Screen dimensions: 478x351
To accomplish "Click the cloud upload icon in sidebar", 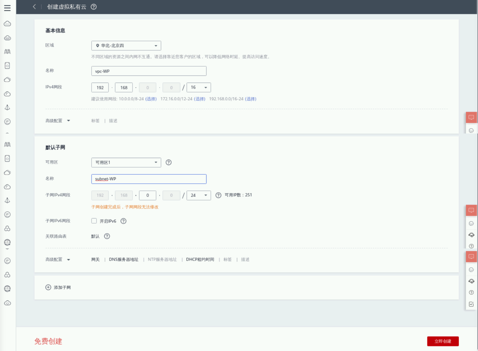I will coord(7,303).
